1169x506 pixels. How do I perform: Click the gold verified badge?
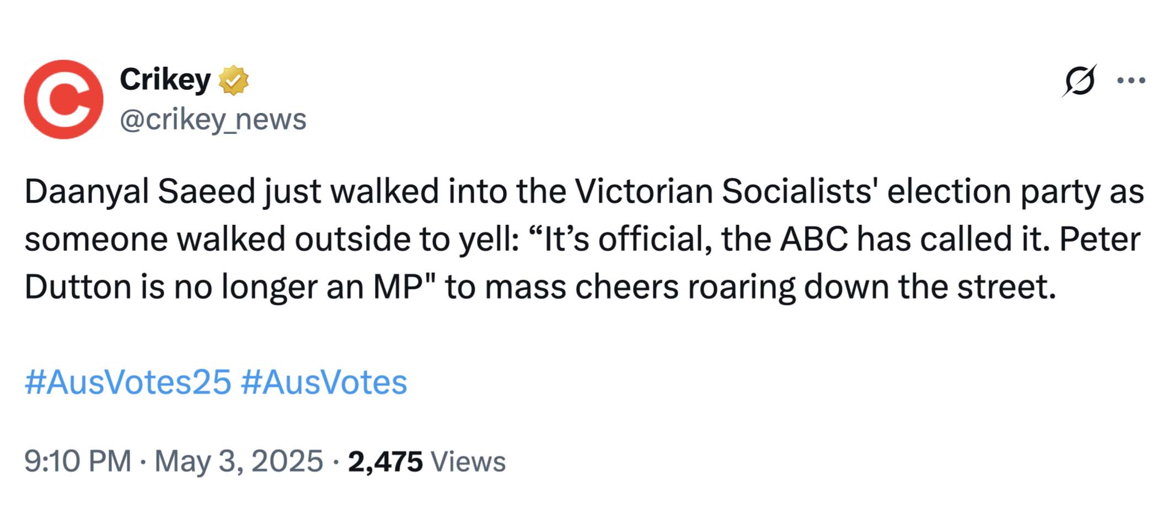pyautogui.click(x=234, y=80)
